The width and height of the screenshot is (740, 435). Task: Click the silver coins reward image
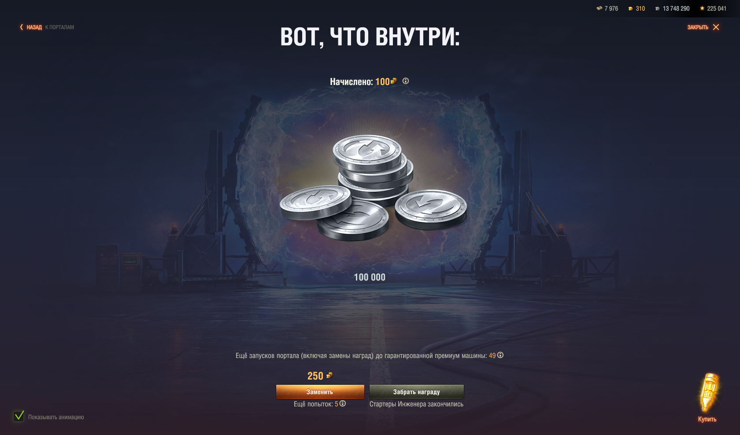point(374,188)
